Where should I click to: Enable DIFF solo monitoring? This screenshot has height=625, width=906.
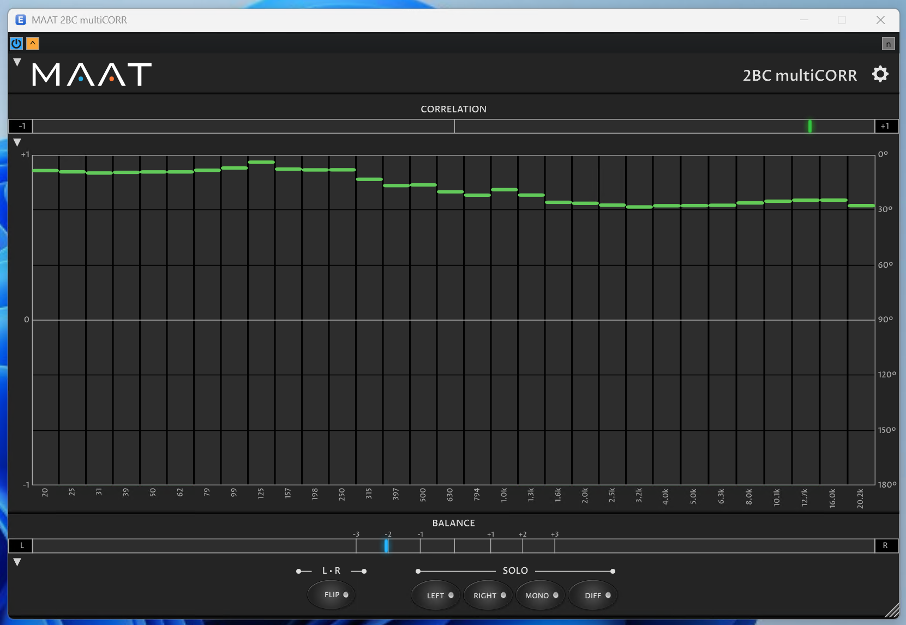pyautogui.click(x=593, y=596)
